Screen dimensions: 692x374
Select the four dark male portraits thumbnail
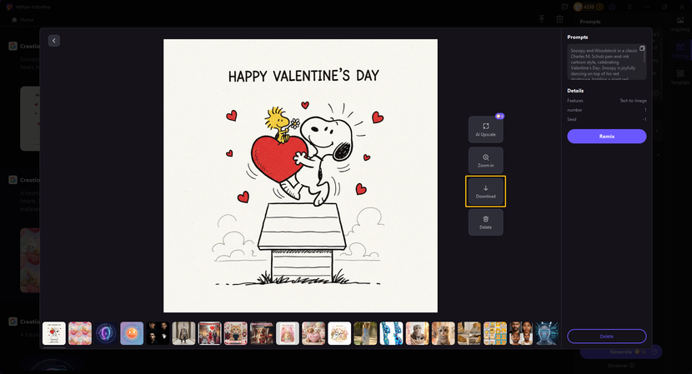click(x=158, y=333)
